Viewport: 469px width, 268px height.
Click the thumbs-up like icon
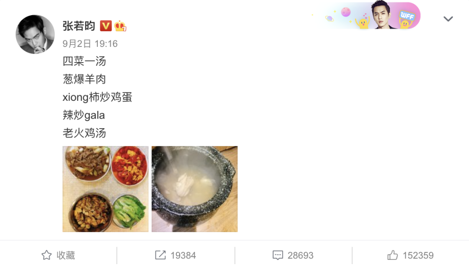[393, 255]
